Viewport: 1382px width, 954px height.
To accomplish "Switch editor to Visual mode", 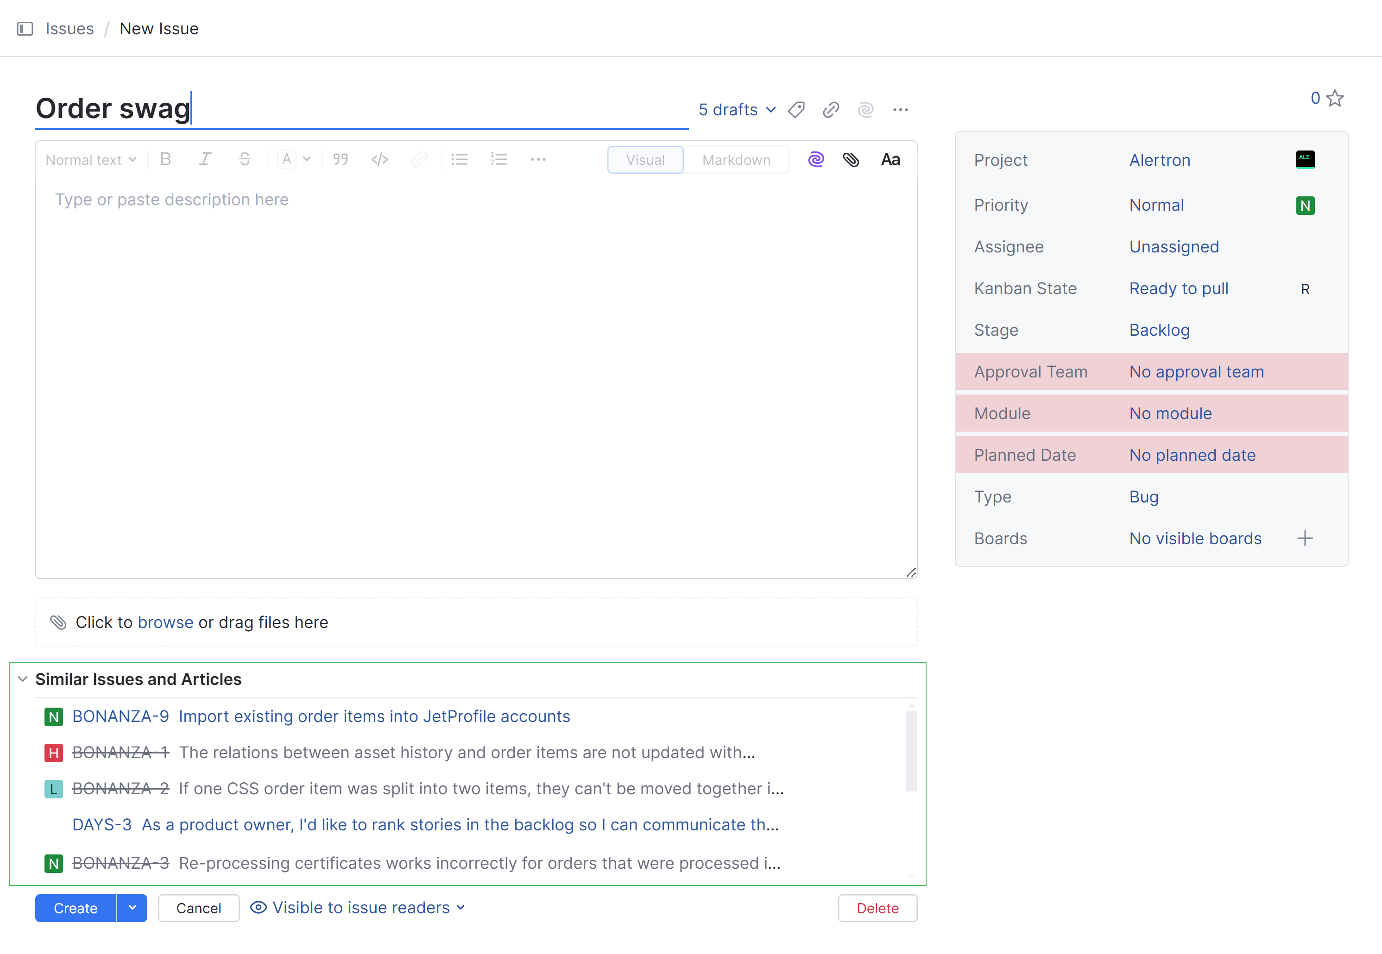I will 644,160.
